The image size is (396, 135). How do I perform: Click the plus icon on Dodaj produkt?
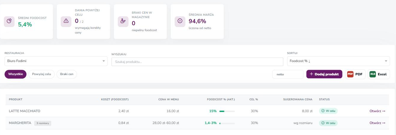(x=312, y=74)
